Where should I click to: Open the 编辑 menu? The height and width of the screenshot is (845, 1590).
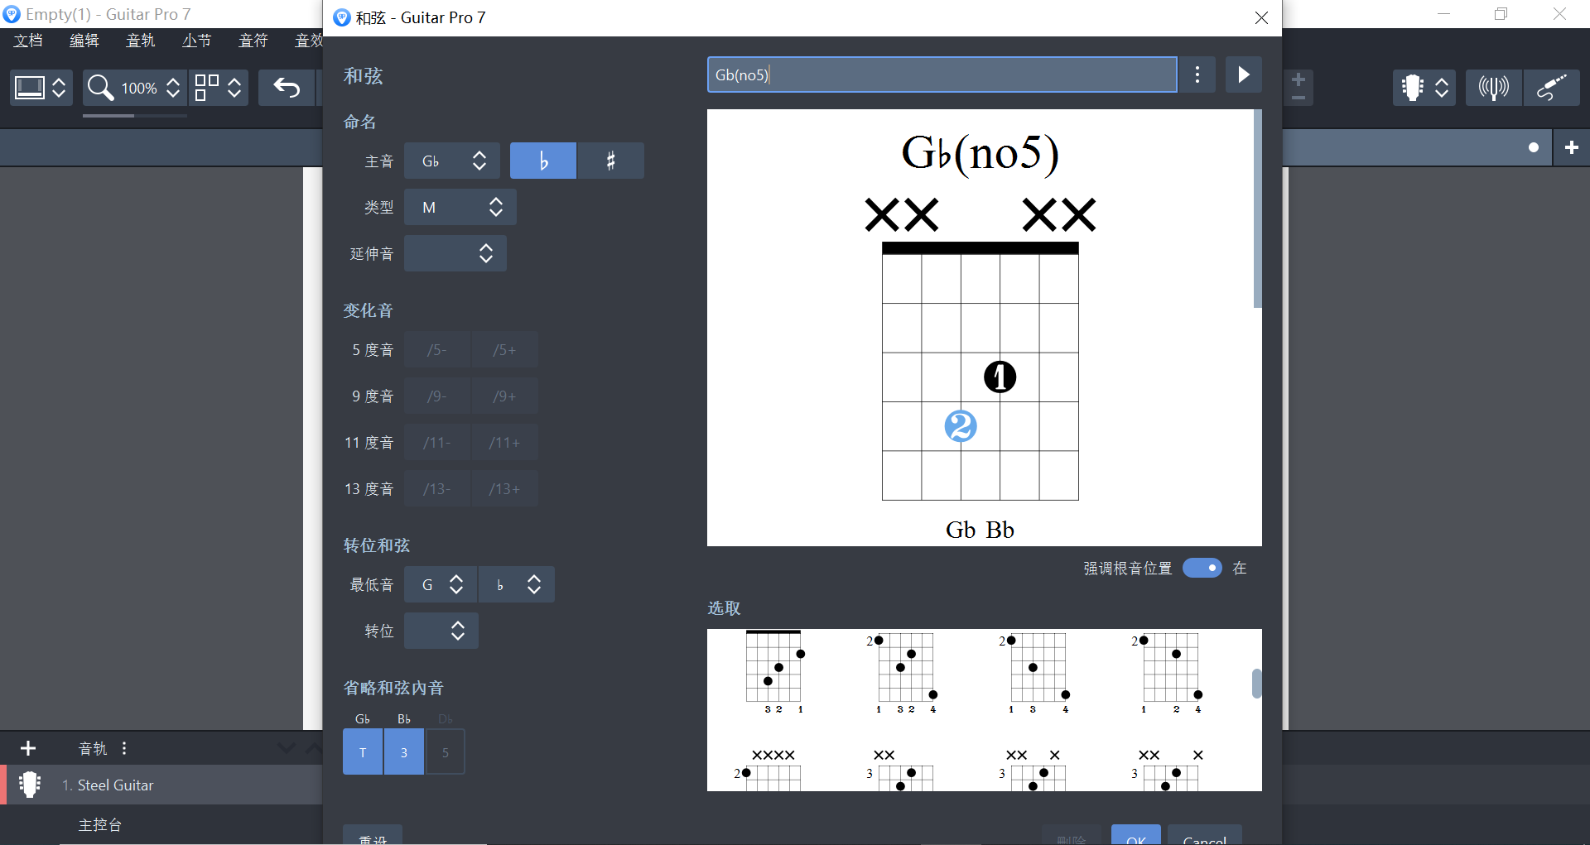point(84,40)
